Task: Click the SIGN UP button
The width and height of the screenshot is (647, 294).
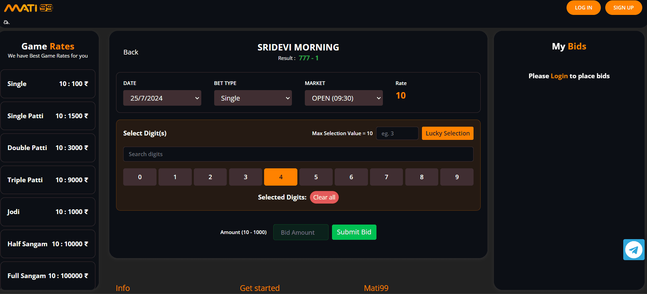Action: point(623,8)
